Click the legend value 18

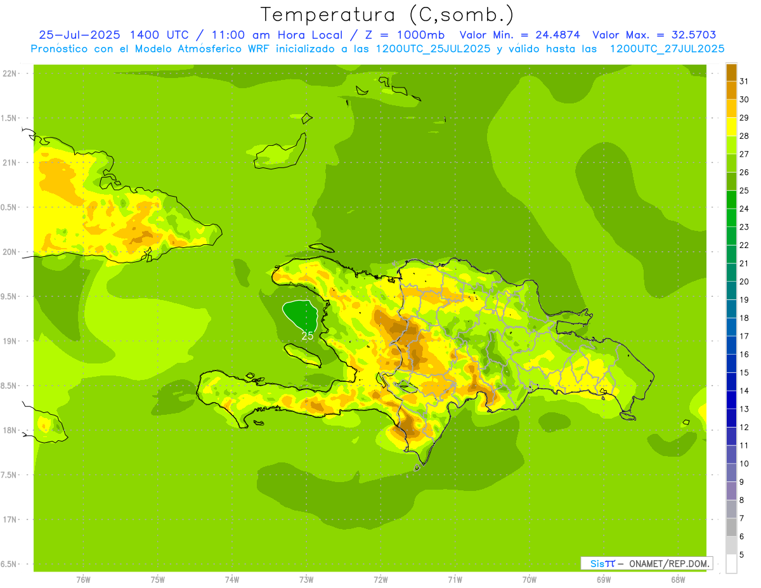745,318
